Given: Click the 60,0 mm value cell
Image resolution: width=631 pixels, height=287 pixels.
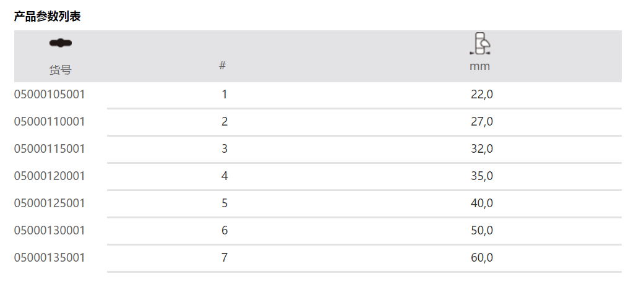Looking at the screenshot, I should pyautogui.click(x=482, y=258).
